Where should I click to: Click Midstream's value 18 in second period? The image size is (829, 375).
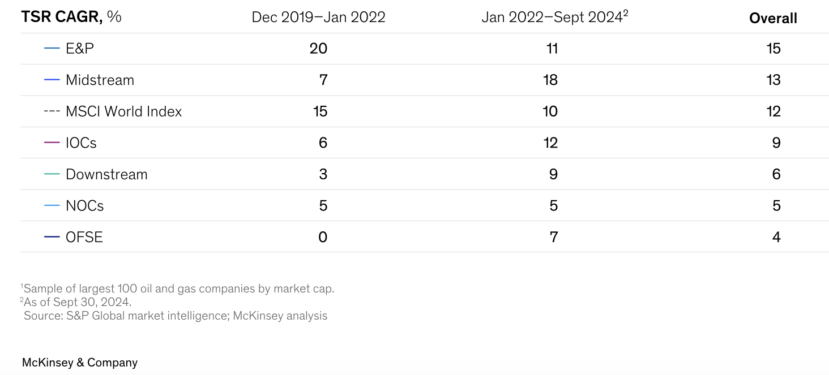pyautogui.click(x=550, y=80)
